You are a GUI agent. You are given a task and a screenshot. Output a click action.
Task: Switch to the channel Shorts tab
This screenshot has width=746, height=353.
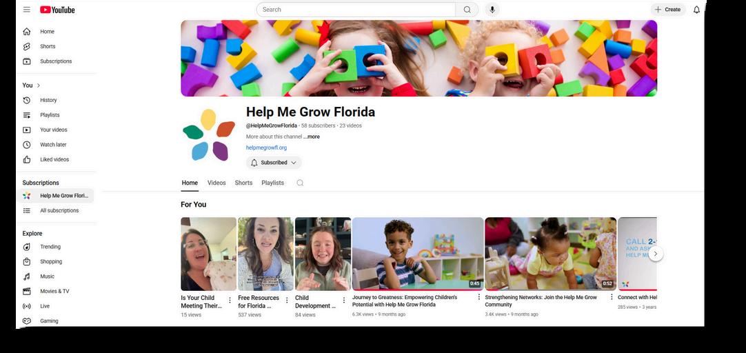click(243, 183)
